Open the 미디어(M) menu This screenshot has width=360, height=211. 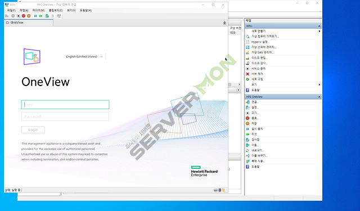(38, 10)
